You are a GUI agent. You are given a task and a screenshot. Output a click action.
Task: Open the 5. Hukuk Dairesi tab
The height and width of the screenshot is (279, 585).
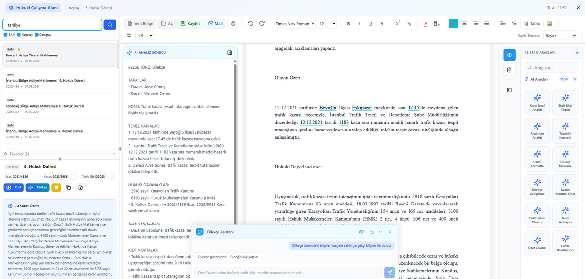[x=98, y=8]
